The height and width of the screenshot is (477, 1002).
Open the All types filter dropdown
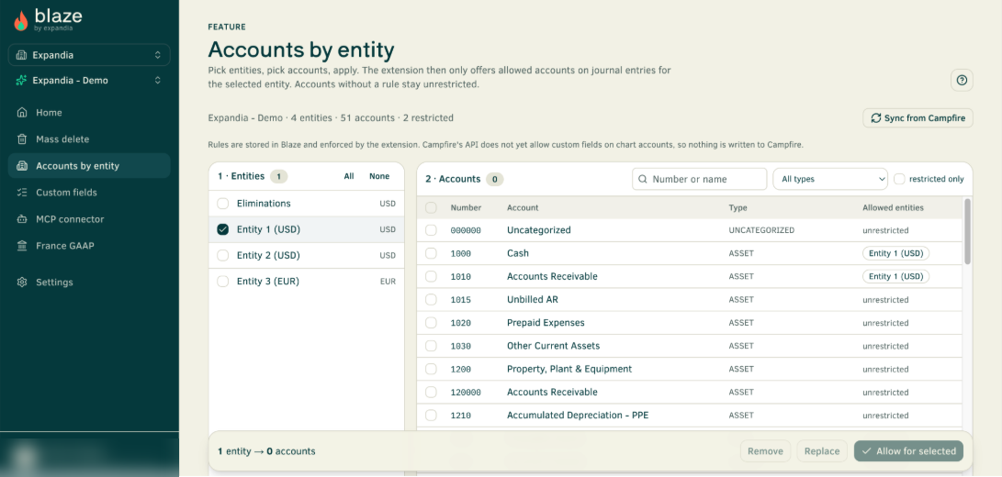pyautogui.click(x=830, y=179)
